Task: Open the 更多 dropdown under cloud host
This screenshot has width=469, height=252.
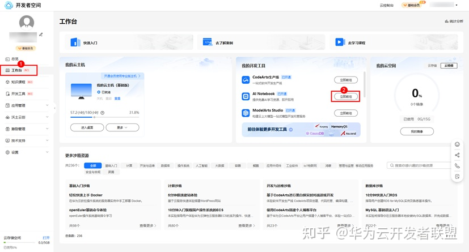Action: (122, 127)
